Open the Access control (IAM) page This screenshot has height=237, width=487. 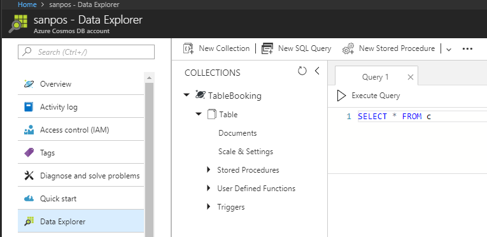pyautogui.click(x=81, y=130)
